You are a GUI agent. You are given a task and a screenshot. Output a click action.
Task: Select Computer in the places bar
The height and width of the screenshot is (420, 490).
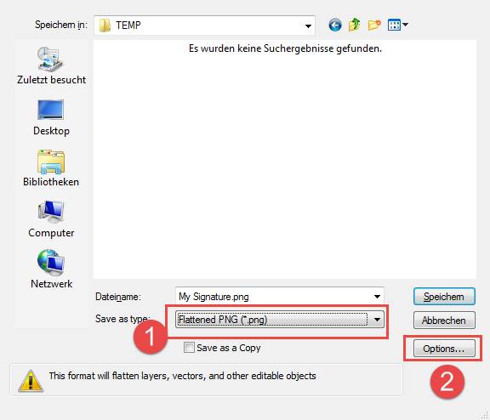point(51,219)
